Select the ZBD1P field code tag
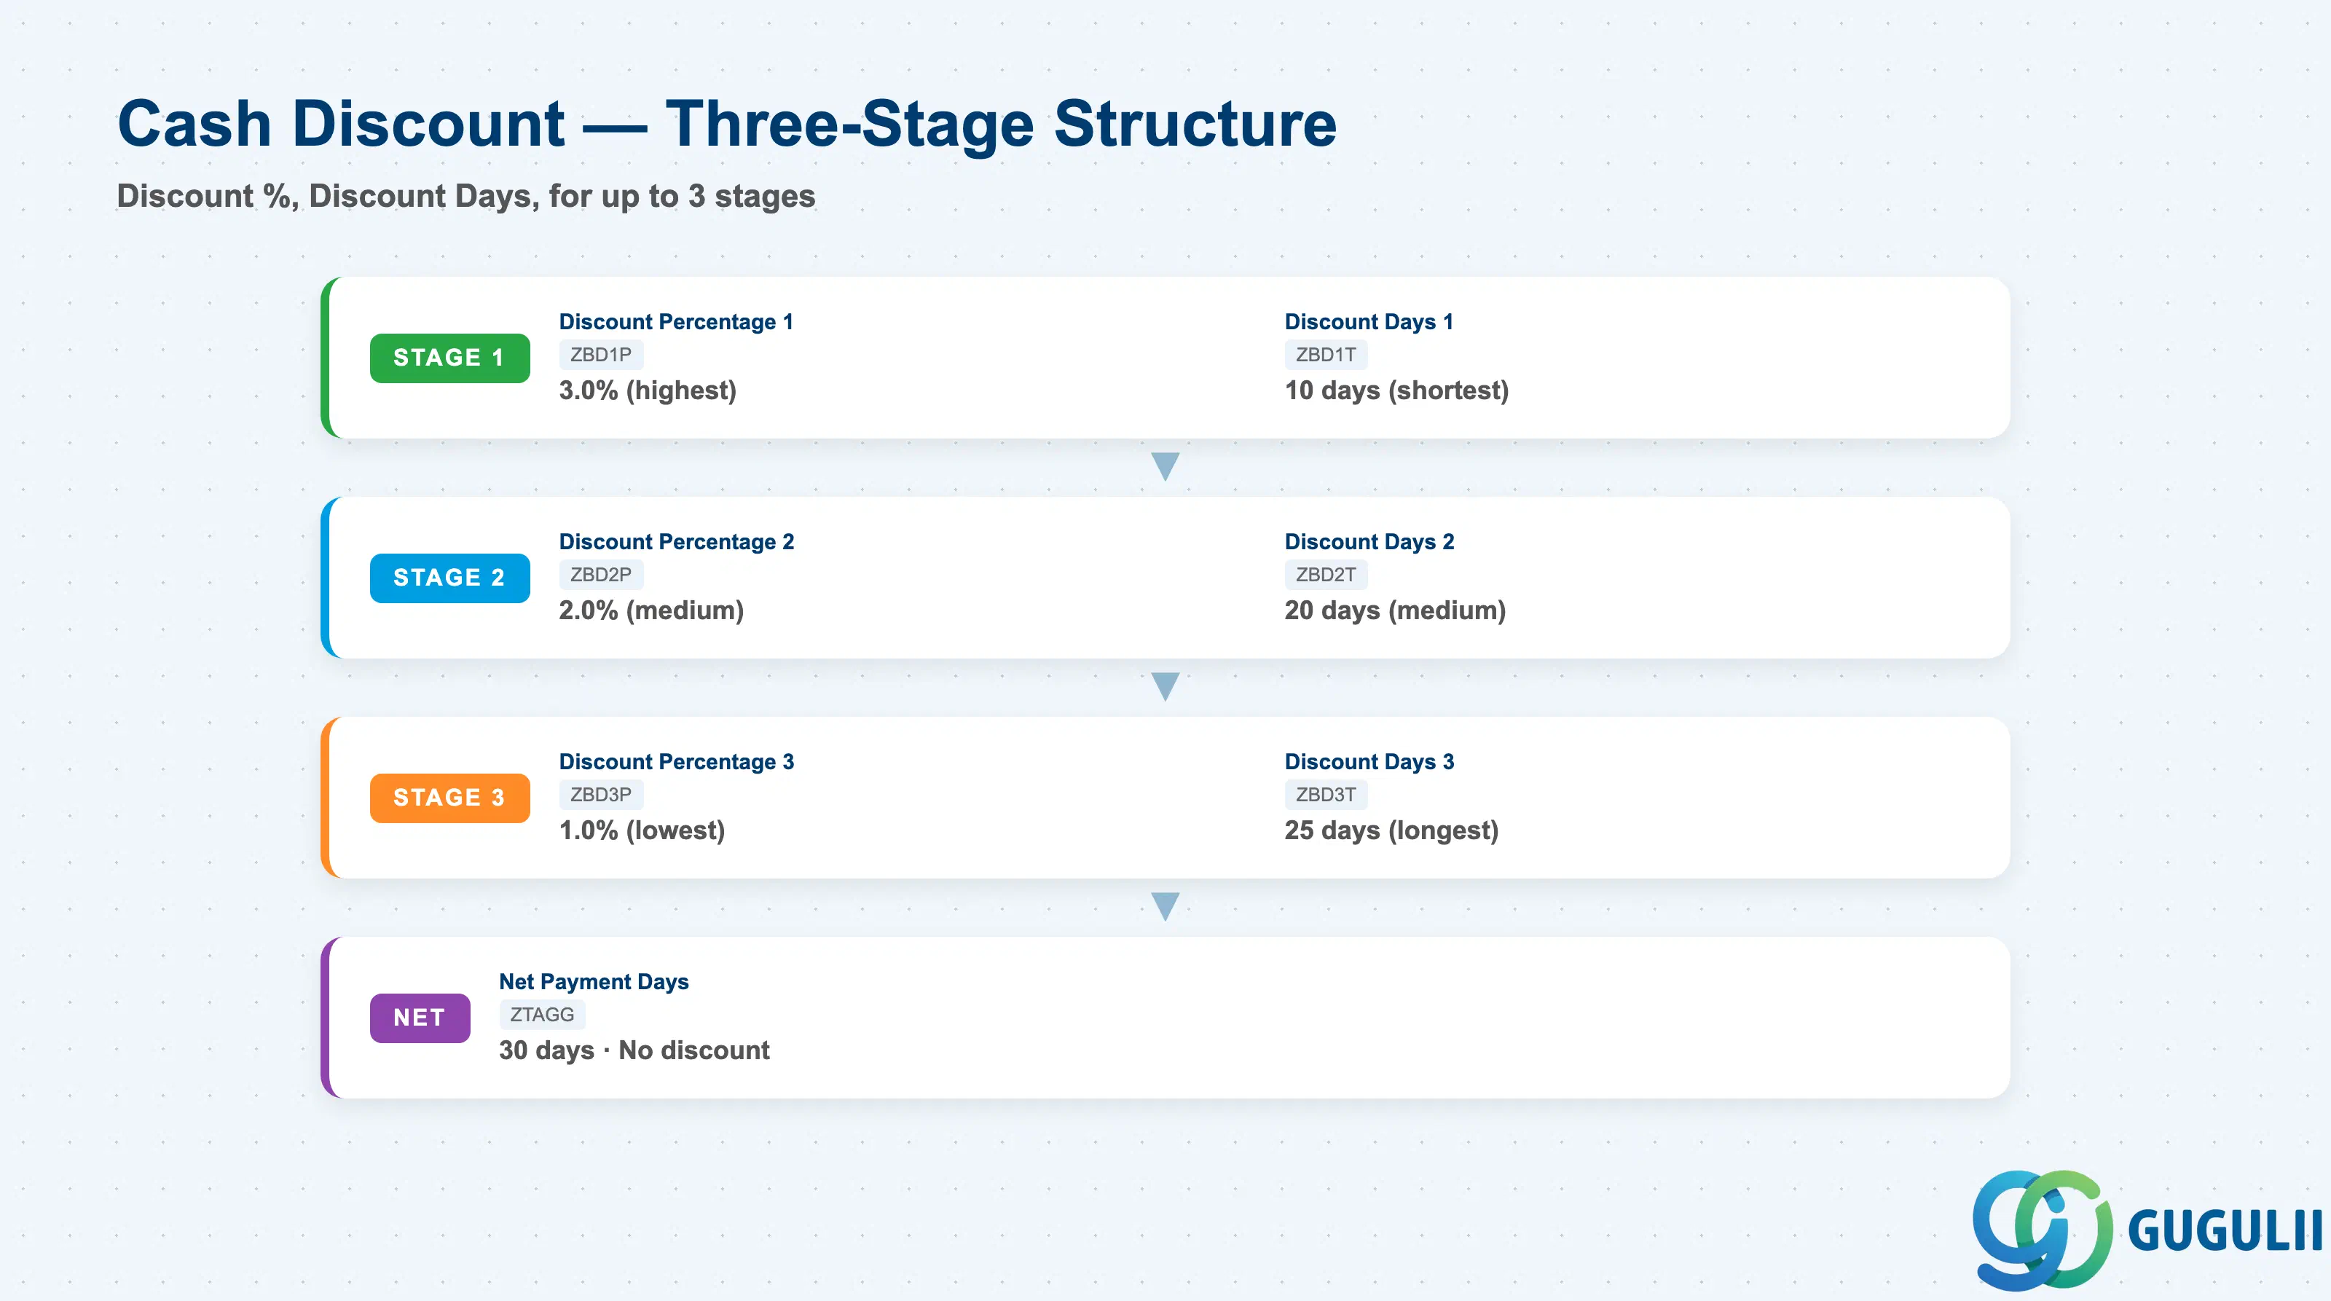This screenshot has height=1301, width=2331. [601, 355]
